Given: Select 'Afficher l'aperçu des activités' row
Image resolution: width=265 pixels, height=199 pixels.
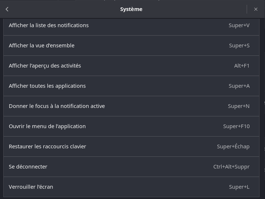Looking at the screenshot, I should (x=45, y=66).
